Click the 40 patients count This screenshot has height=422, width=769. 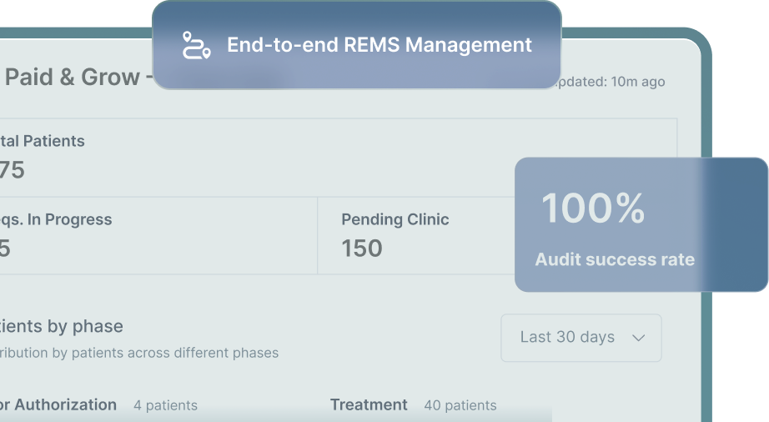pyautogui.click(x=460, y=405)
